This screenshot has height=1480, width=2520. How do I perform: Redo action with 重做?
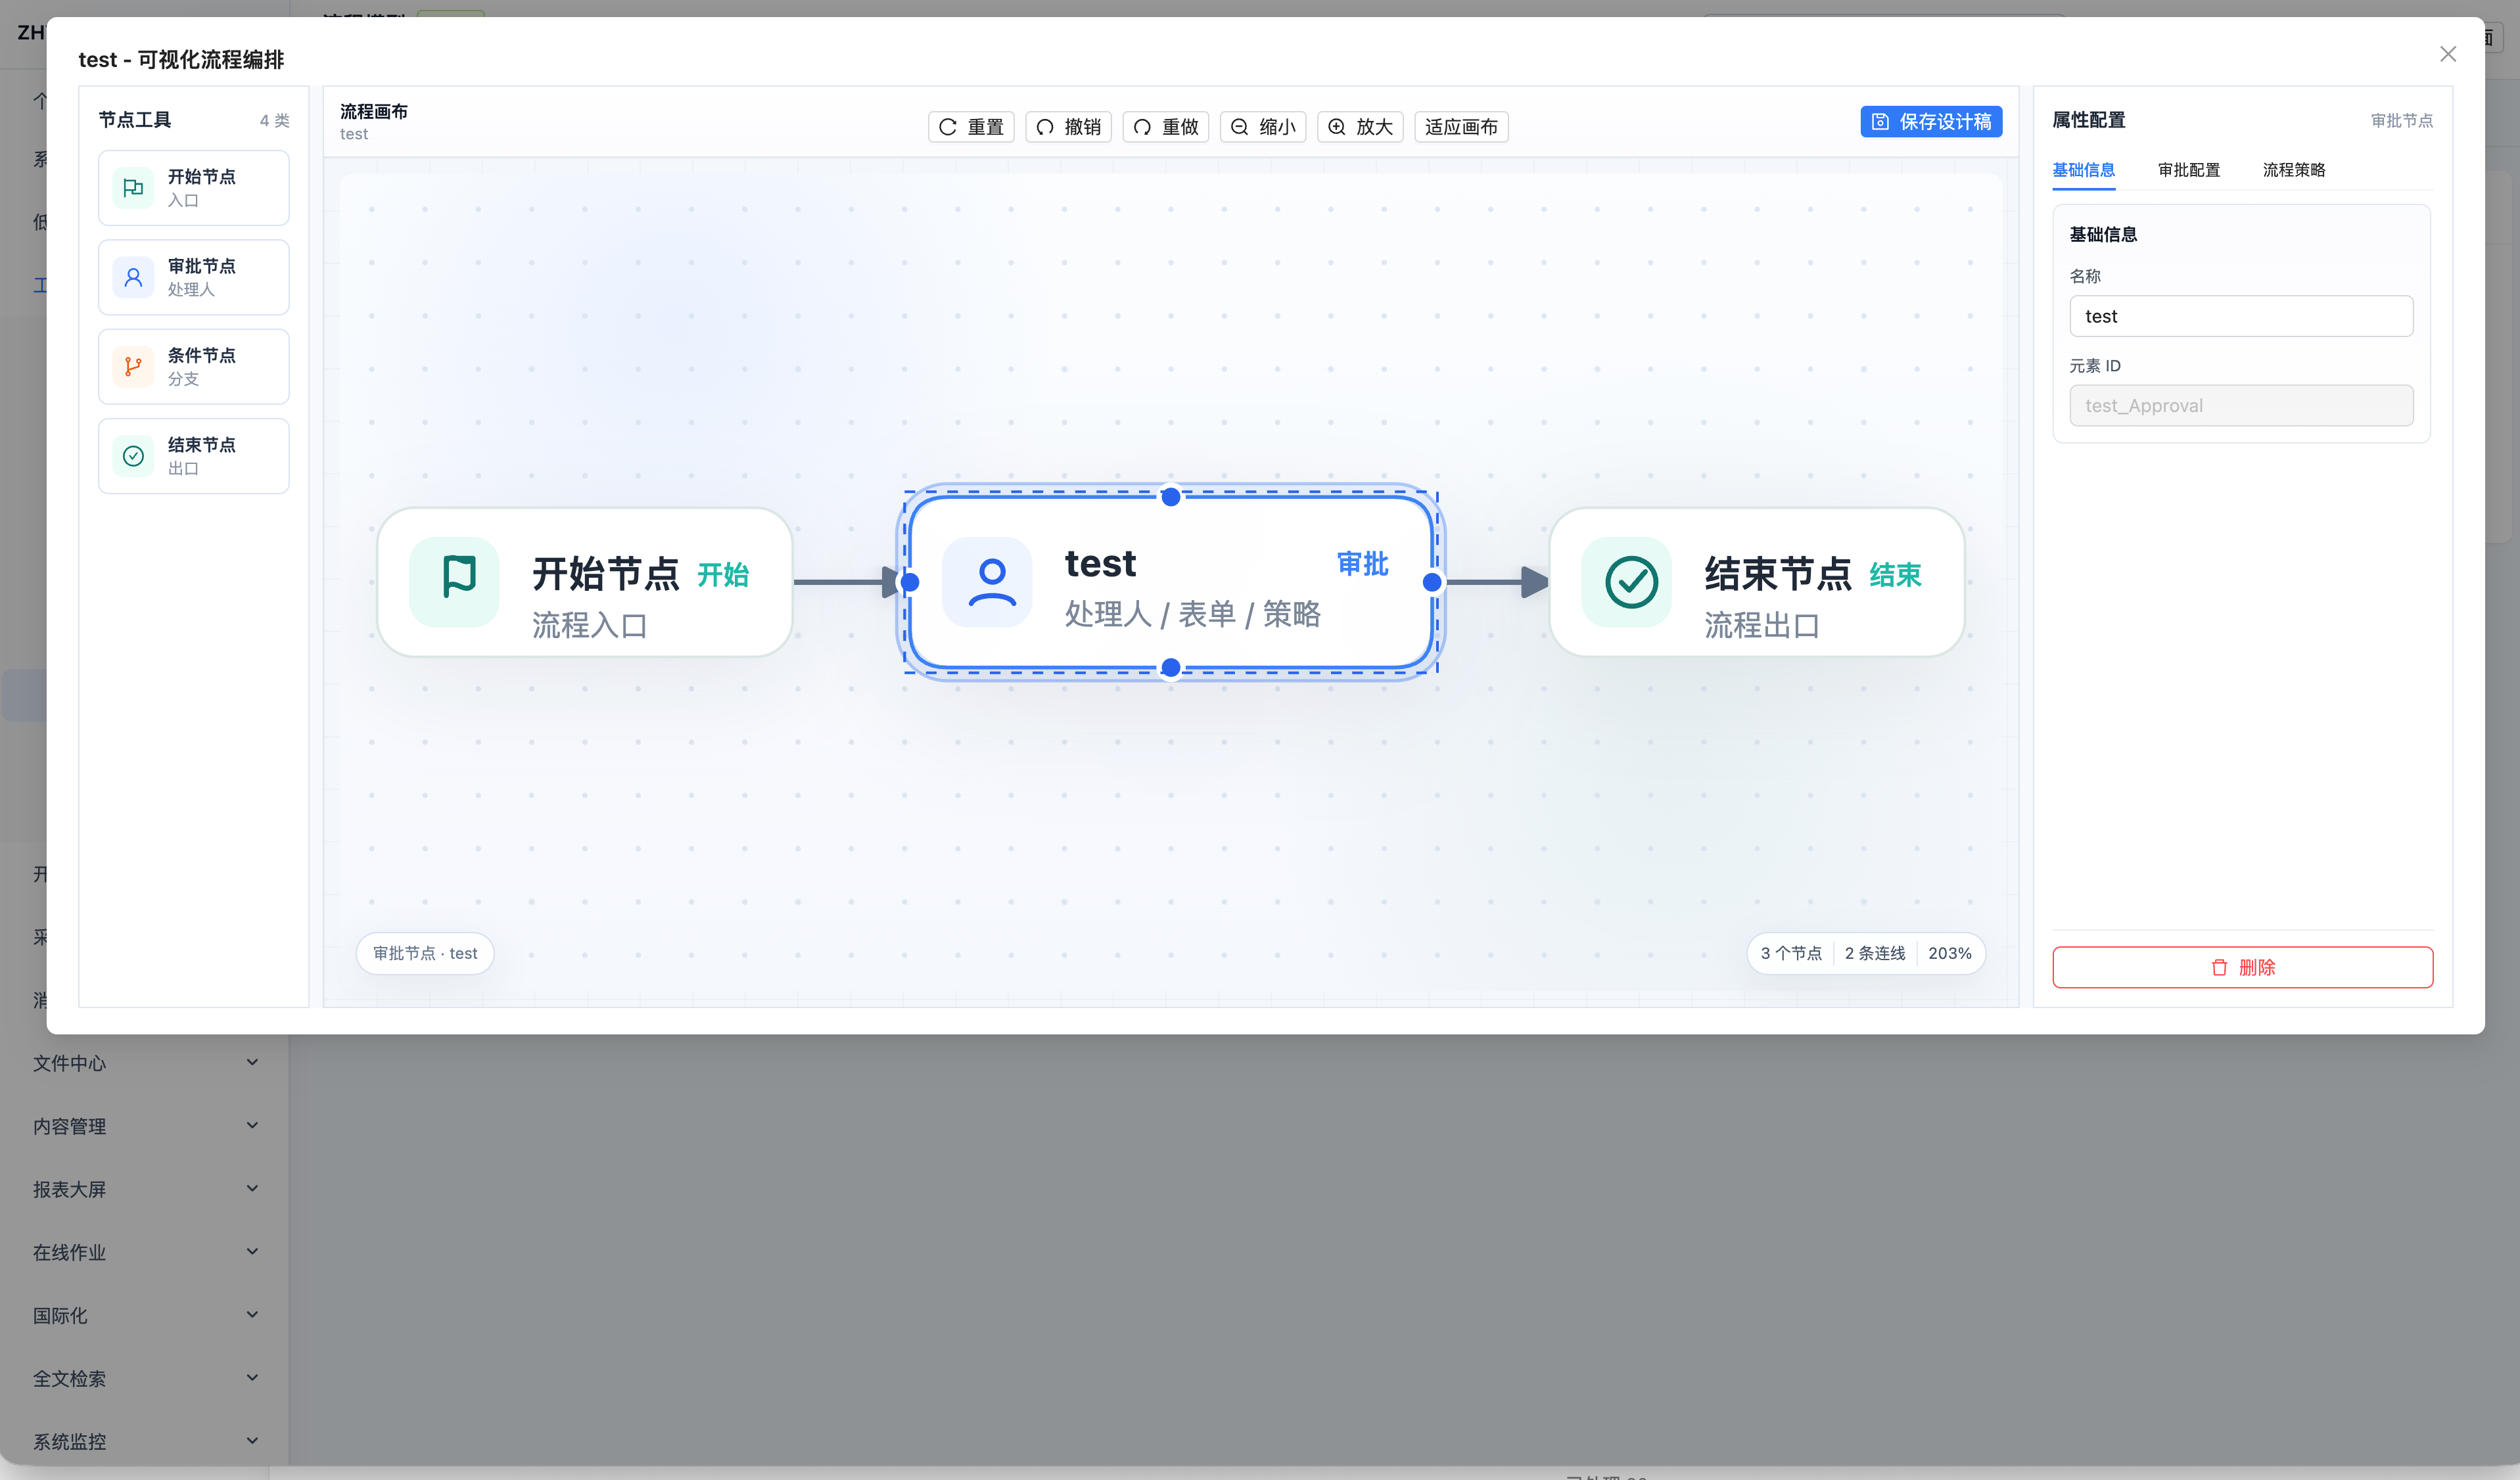point(1166,127)
